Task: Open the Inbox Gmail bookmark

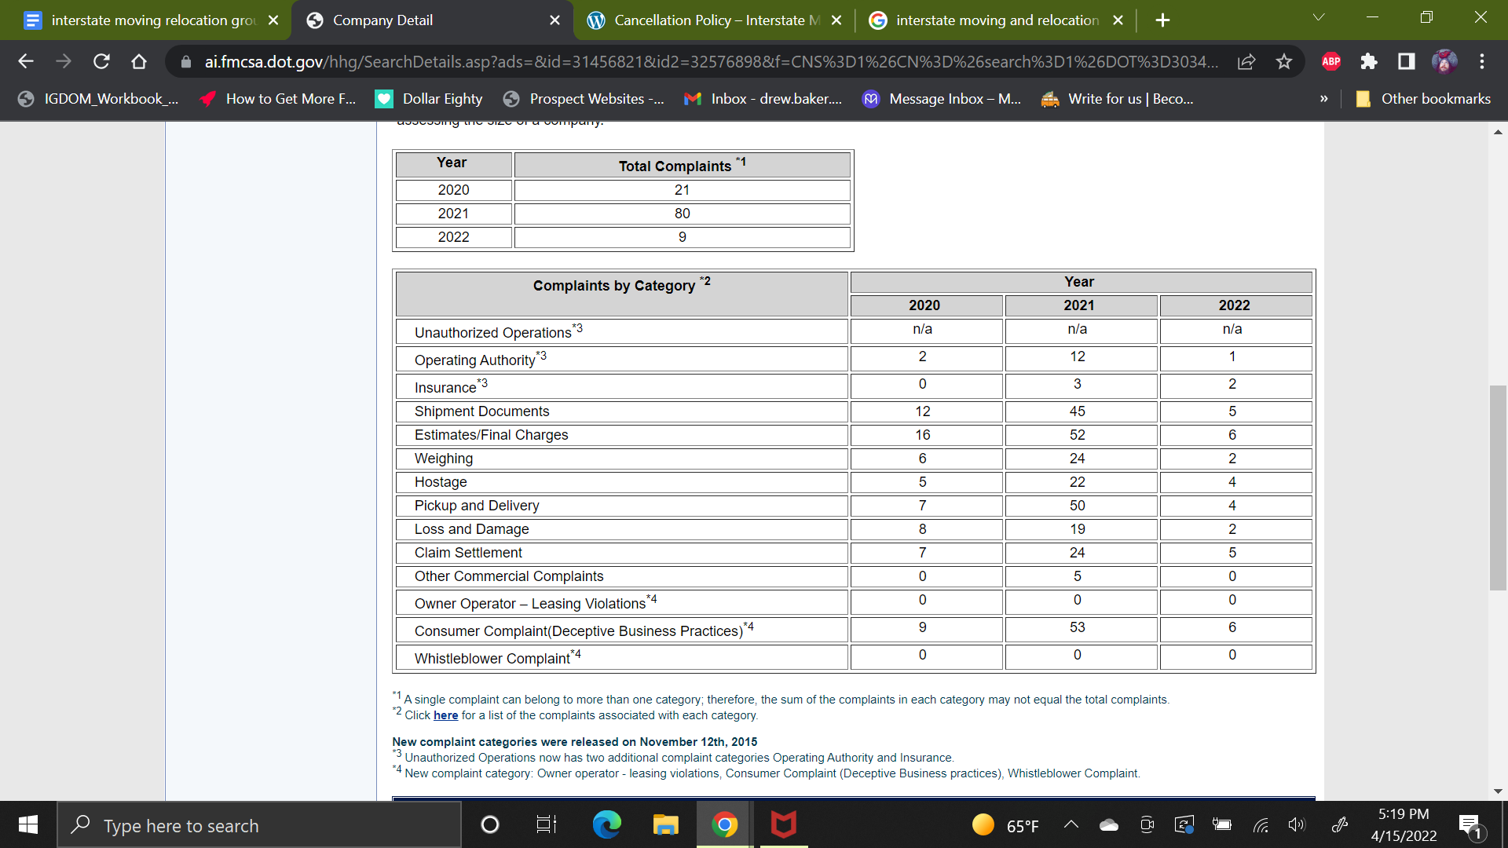Action: point(763,99)
